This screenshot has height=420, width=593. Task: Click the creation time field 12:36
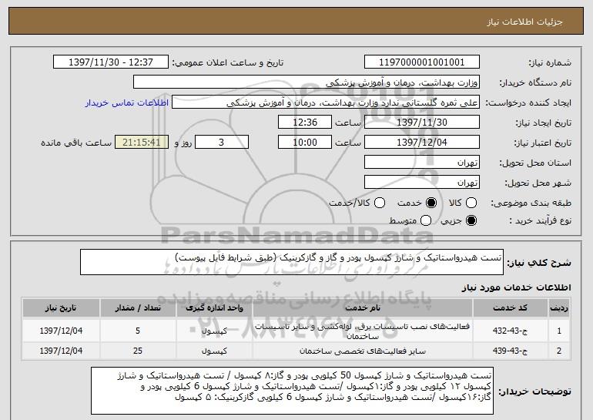pyautogui.click(x=305, y=123)
